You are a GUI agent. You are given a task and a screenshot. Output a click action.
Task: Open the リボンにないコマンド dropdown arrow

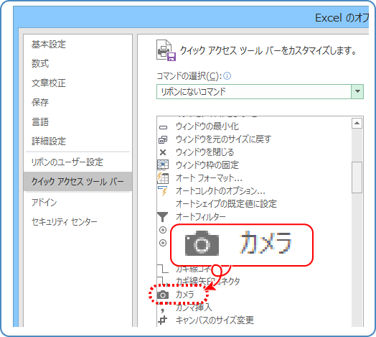click(x=357, y=91)
